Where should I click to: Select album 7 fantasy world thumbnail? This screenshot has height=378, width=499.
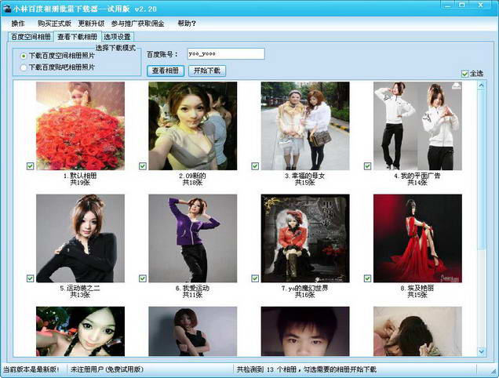pos(305,238)
